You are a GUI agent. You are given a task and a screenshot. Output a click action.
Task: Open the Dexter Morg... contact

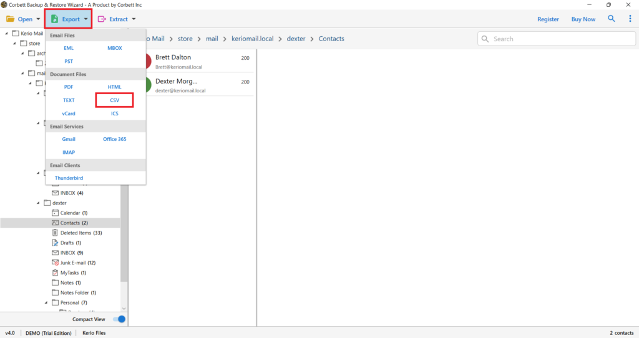coord(199,85)
